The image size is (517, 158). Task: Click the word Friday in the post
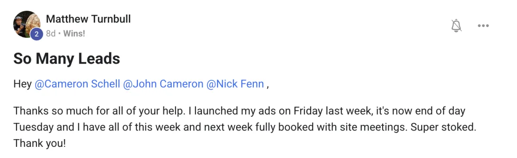pyautogui.click(x=308, y=111)
